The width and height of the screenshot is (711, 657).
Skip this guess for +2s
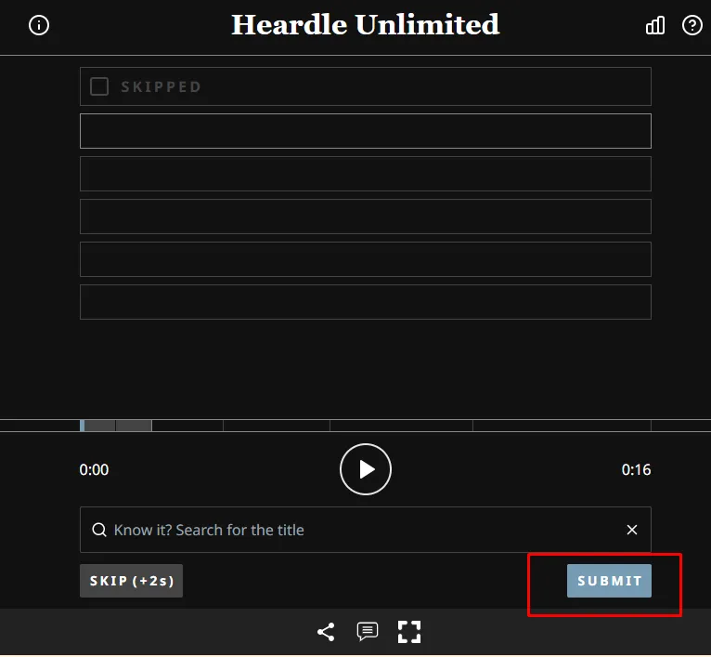[x=132, y=581]
